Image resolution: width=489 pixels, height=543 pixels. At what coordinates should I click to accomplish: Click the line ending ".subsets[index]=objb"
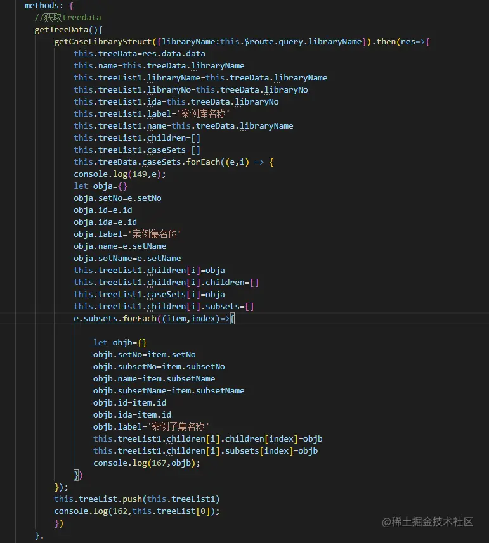tap(205, 451)
